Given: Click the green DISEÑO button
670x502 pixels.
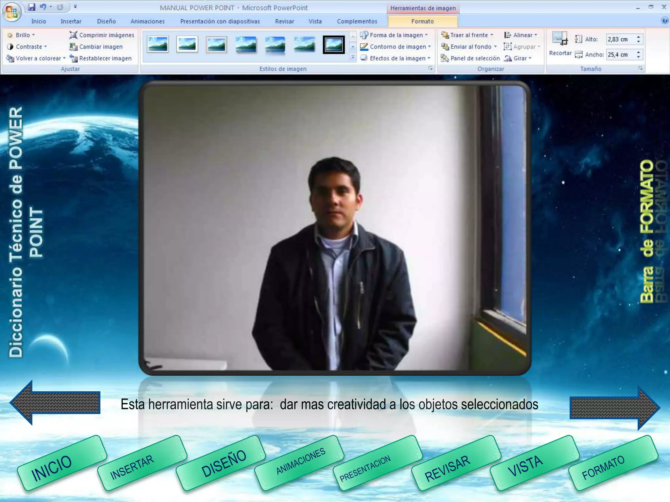Looking at the screenshot, I should tap(220, 463).
